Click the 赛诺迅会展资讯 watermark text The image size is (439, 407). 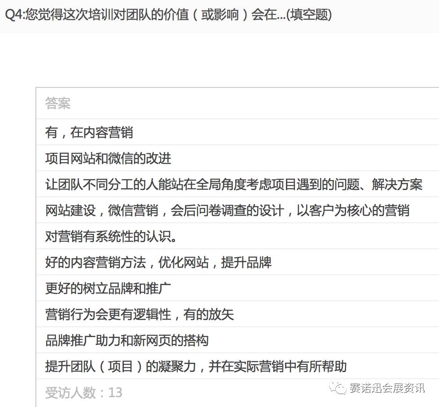(386, 388)
